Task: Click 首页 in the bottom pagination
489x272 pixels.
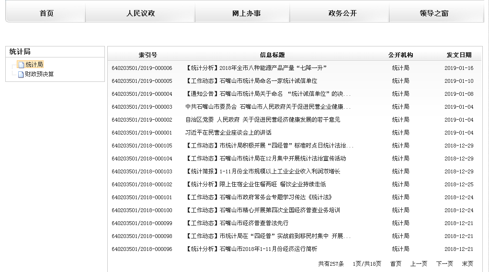Action: (396, 264)
